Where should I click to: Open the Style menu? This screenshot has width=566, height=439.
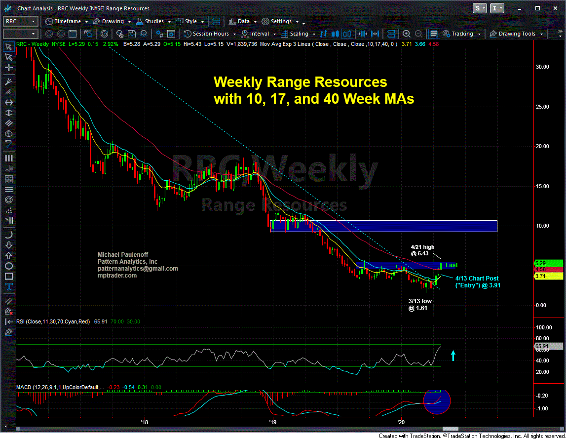pos(187,22)
